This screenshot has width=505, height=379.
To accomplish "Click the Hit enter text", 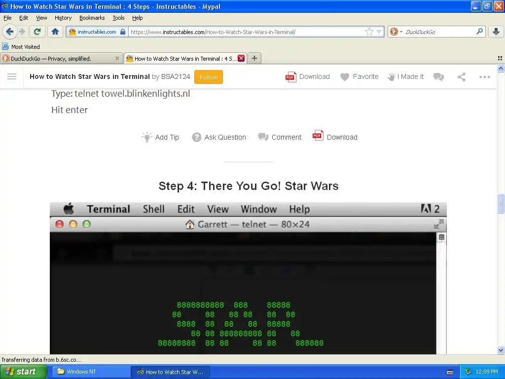I will (69, 110).
